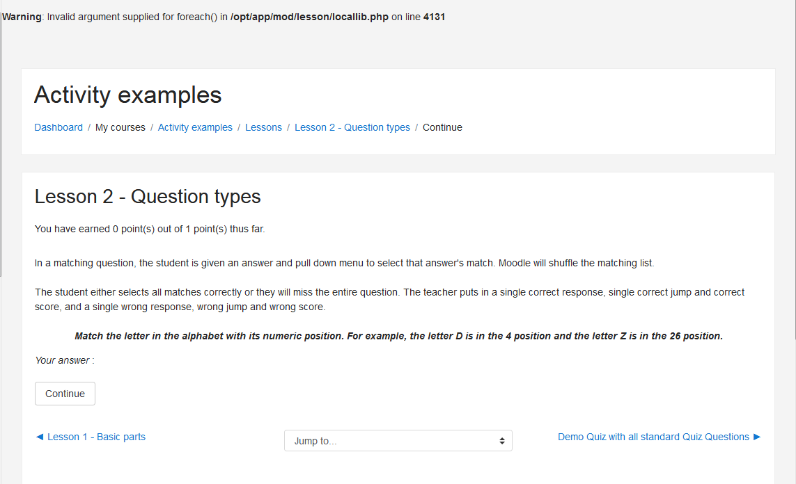The width and height of the screenshot is (796, 484).
Task: Go to Activity examples breadcrumb link
Action: point(195,128)
